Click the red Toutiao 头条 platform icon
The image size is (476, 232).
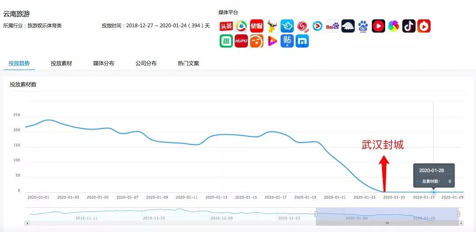tap(226, 26)
